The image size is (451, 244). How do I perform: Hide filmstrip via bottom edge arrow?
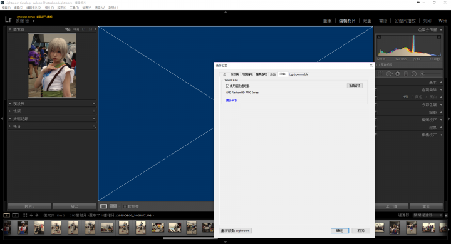(225, 242)
